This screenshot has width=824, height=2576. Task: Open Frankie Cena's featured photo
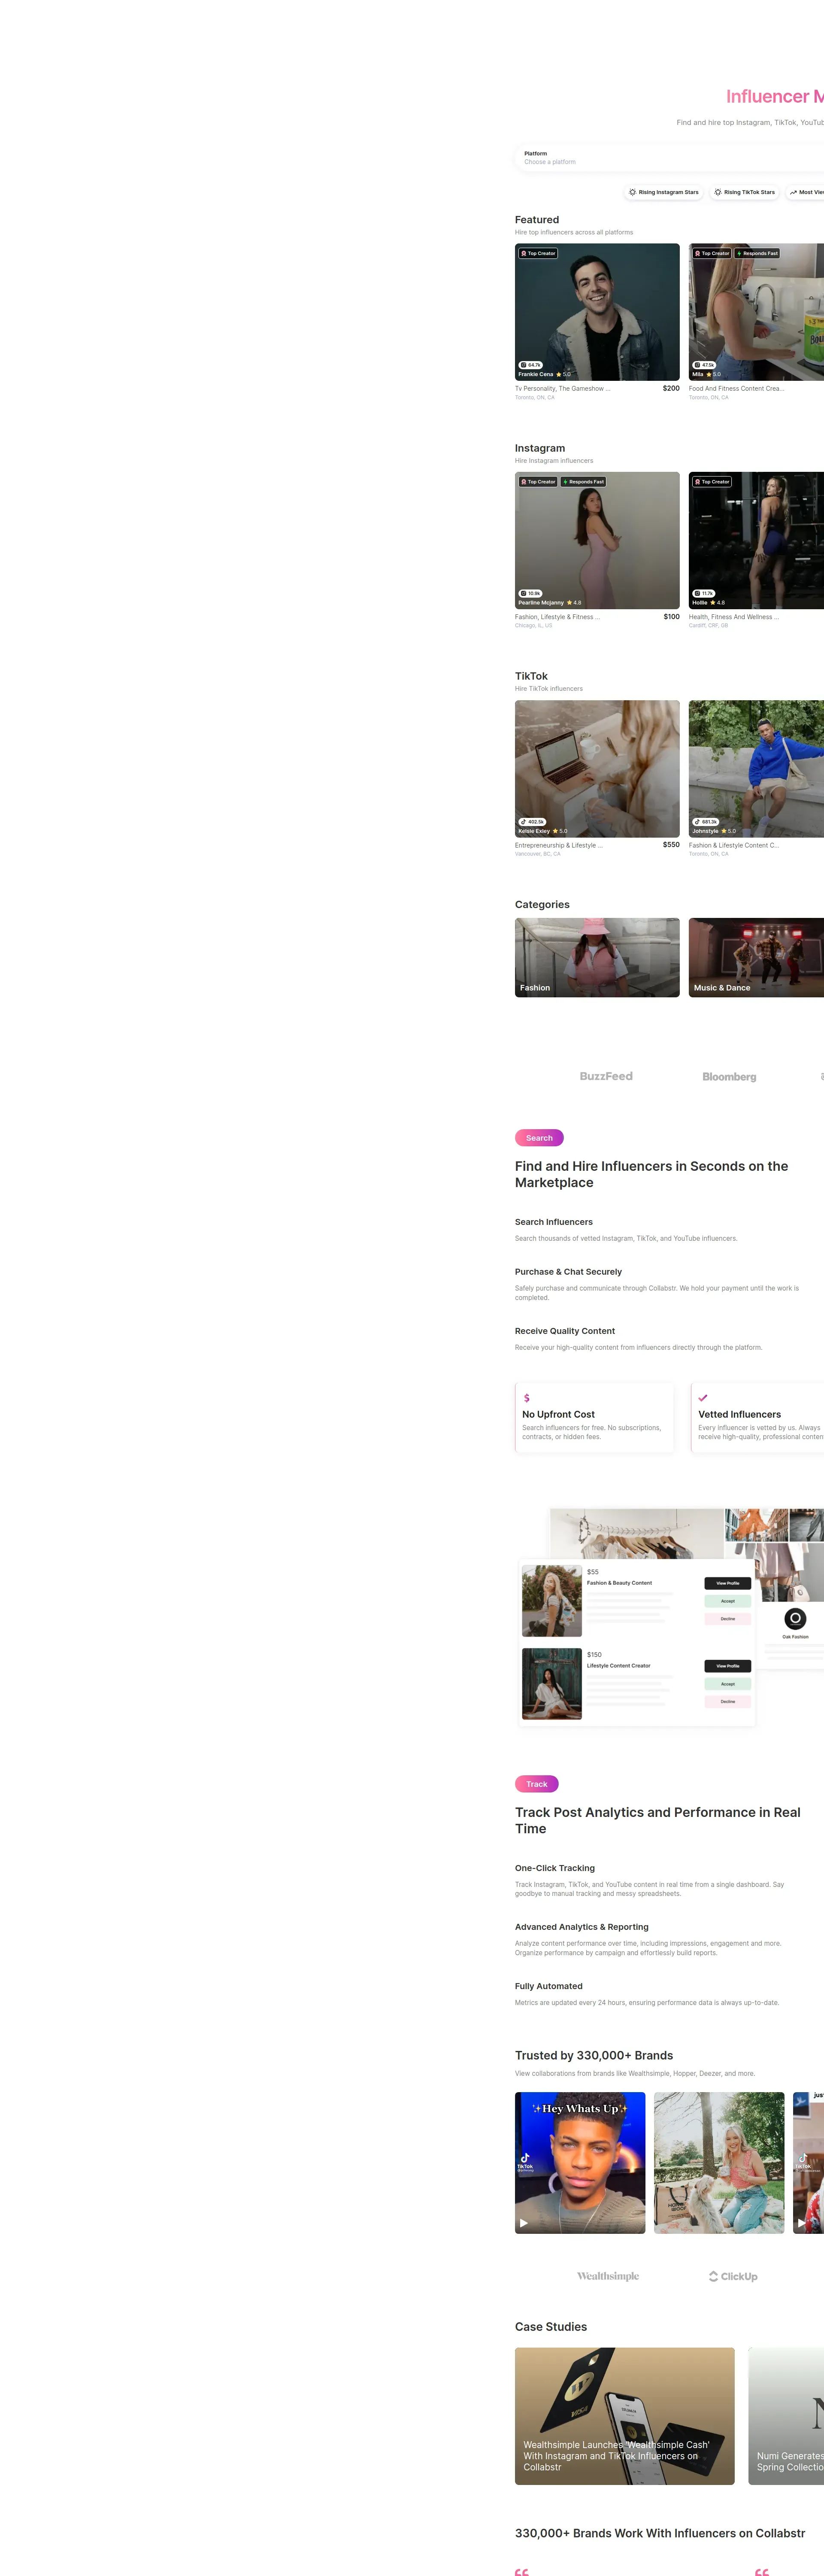(x=597, y=312)
